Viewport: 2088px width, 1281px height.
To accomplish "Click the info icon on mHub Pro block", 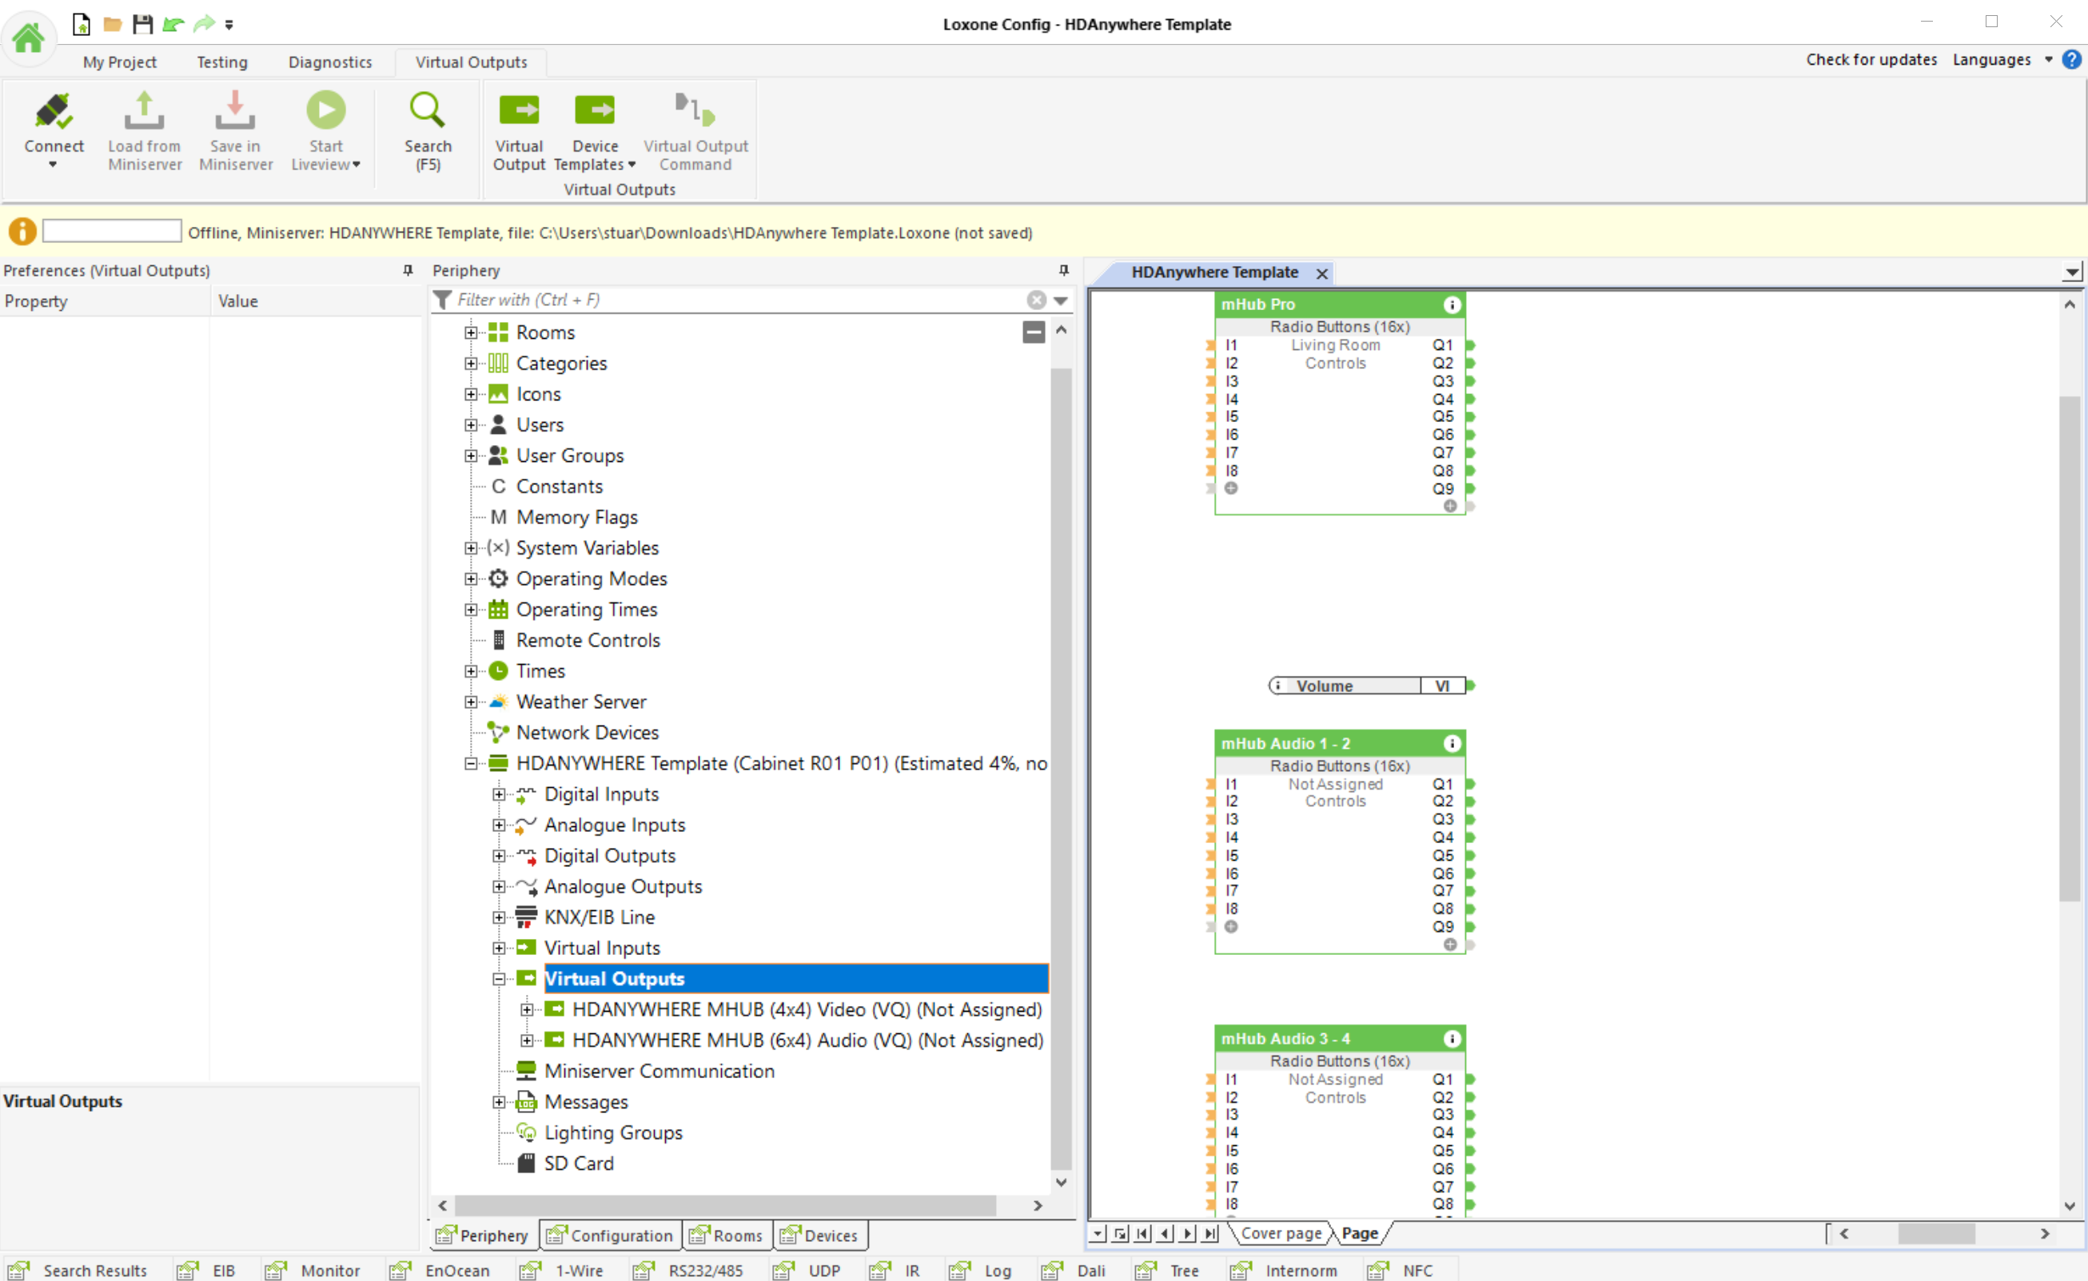I will pyautogui.click(x=1452, y=305).
